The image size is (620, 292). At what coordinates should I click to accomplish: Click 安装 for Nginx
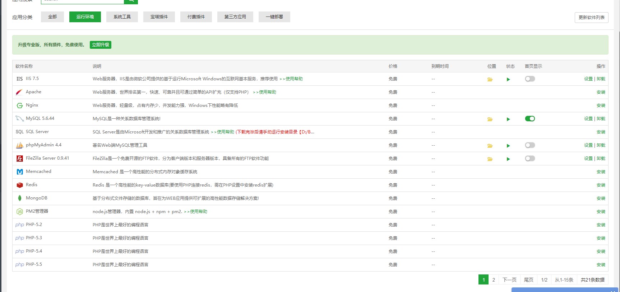coord(601,105)
